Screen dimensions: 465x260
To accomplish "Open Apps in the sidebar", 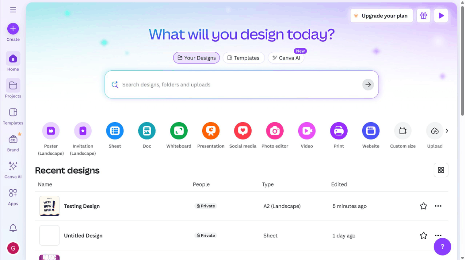I will pos(13,197).
